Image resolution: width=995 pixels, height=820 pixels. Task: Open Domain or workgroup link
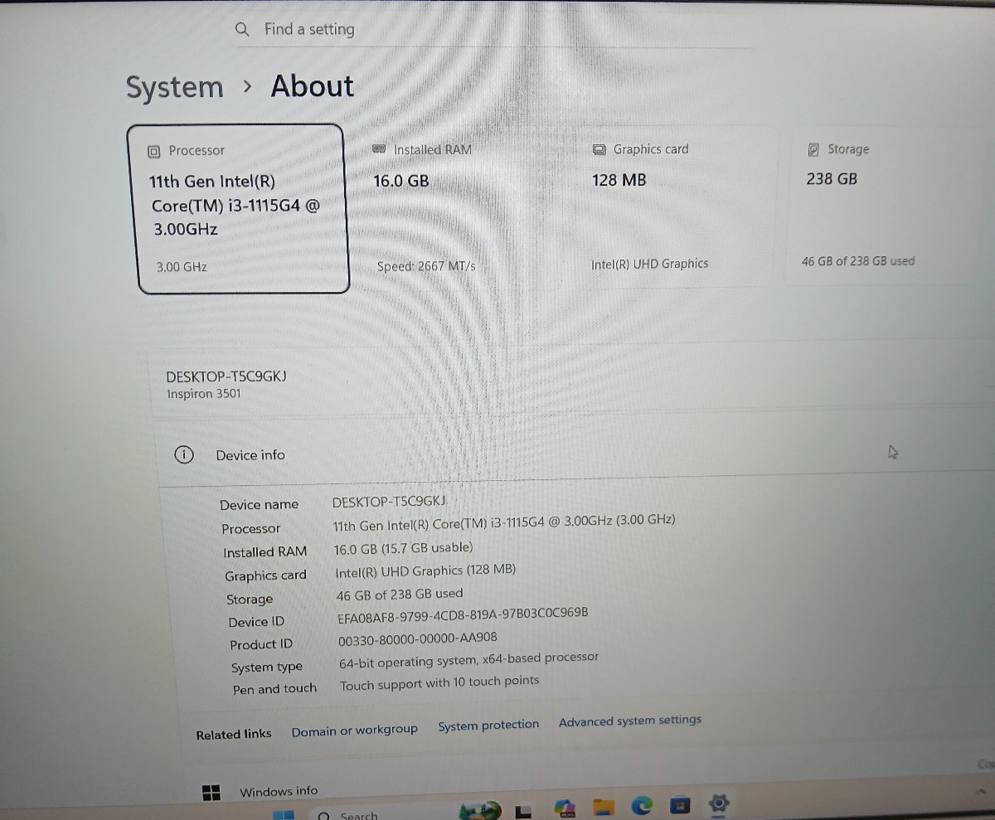[354, 730]
